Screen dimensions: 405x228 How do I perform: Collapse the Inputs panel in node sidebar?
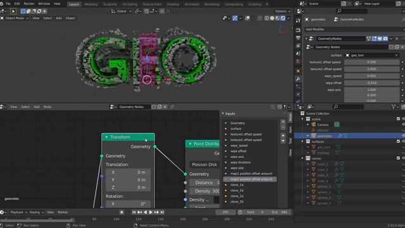pos(223,114)
